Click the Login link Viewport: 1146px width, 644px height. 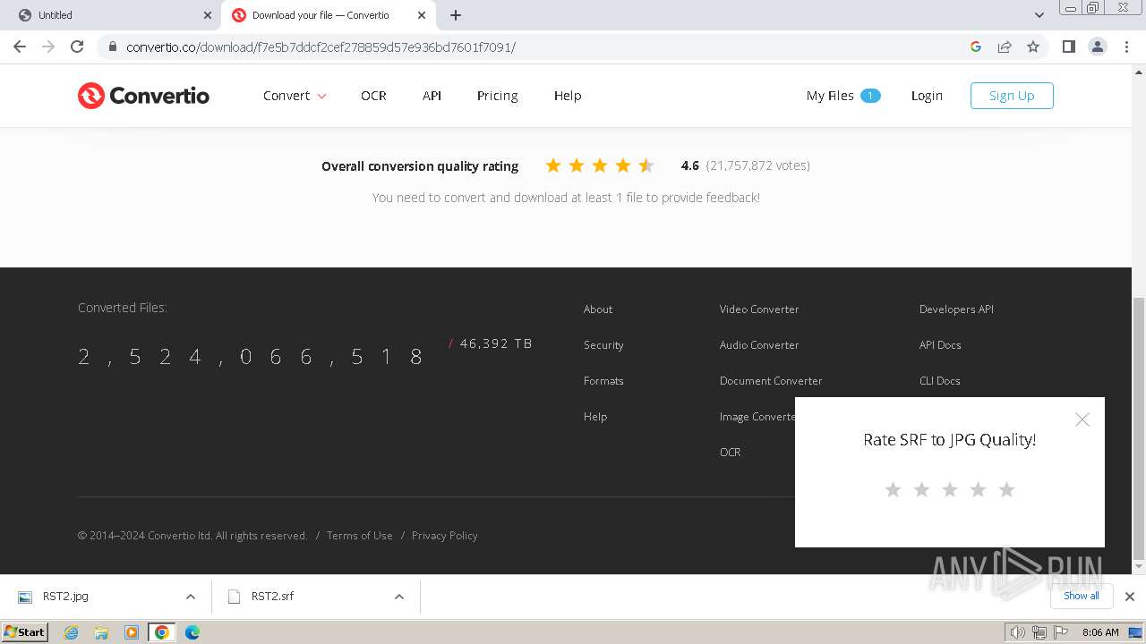point(927,96)
